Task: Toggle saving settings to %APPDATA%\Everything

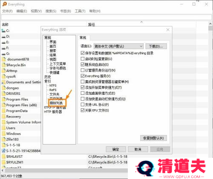Action: (x=83, y=53)
